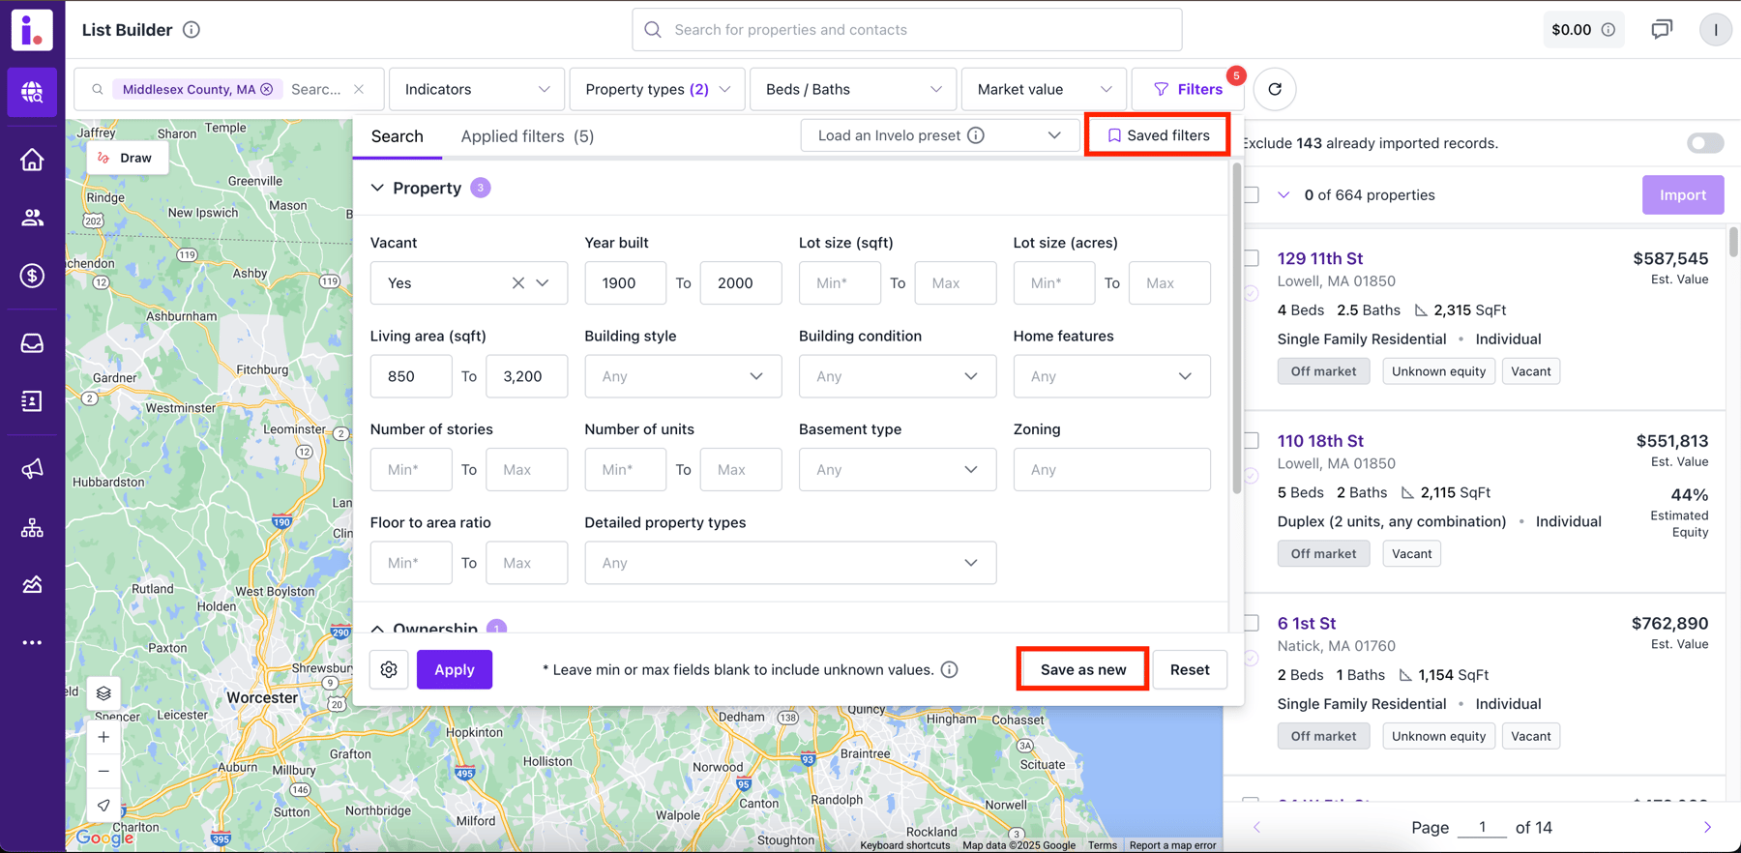
Task: Click the info icon beside List Builder
Action: coord(192,30)
